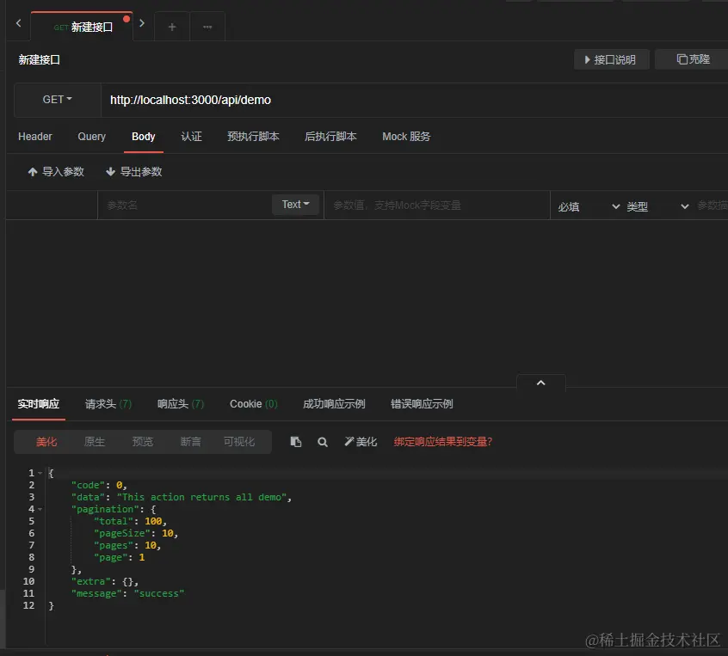Select the Body tab
The width and height of the screenshot is (728, 656).
(x=143, y=137)
